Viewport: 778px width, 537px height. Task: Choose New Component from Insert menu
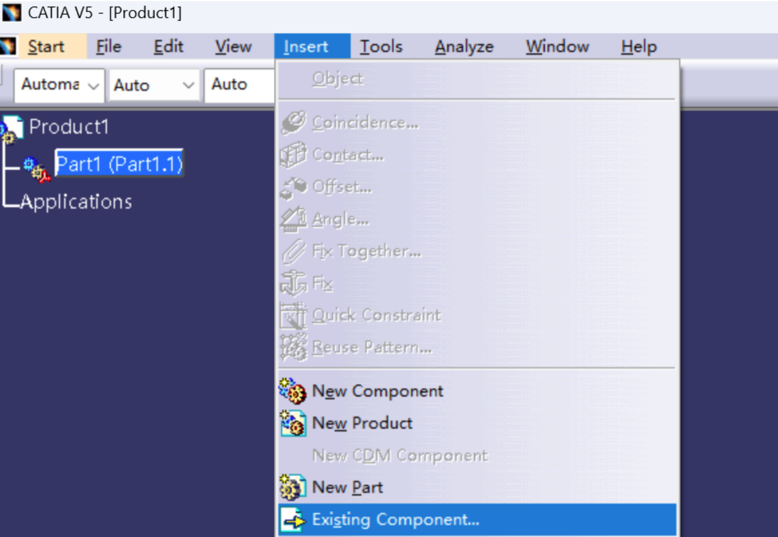pyautogui.click(x=477, y=391)
